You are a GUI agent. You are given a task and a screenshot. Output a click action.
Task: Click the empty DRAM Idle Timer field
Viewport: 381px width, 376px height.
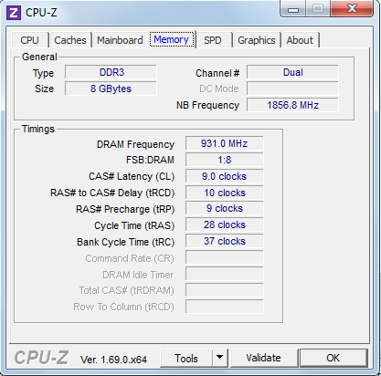(225, 274)
